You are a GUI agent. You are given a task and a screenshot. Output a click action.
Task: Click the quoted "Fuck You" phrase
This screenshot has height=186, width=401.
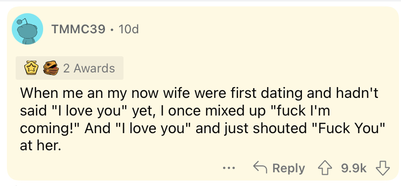349,128
